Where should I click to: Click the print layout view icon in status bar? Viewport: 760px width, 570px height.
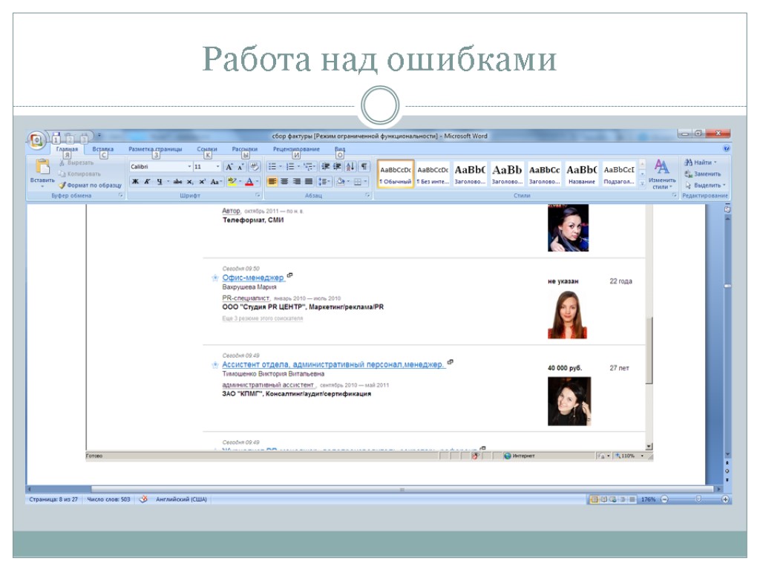594,499
